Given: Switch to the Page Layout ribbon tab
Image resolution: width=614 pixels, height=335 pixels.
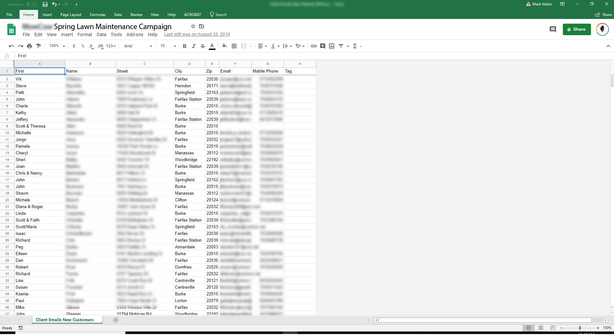Looking at the screenshot, I should tap(71, 15).
